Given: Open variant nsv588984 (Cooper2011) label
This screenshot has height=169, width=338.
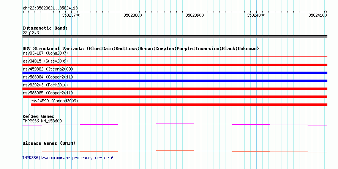Looking at the screenshot, I should pyautogui.click(x=48, y=77).
